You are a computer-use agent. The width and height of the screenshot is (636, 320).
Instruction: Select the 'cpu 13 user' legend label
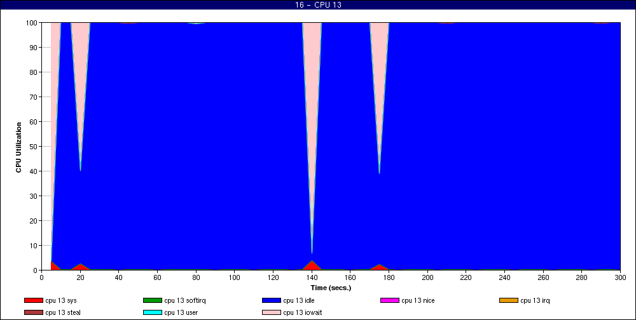click(181, 312)
